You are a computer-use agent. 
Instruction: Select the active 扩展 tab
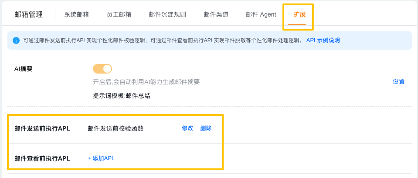(299, 15)
